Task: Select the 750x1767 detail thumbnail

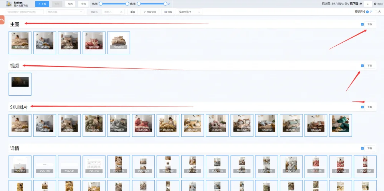Action: [x=340, y=167]
